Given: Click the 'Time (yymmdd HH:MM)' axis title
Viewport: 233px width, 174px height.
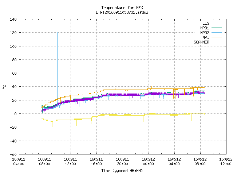Looking at the screenshot, I should pos(122,171).
